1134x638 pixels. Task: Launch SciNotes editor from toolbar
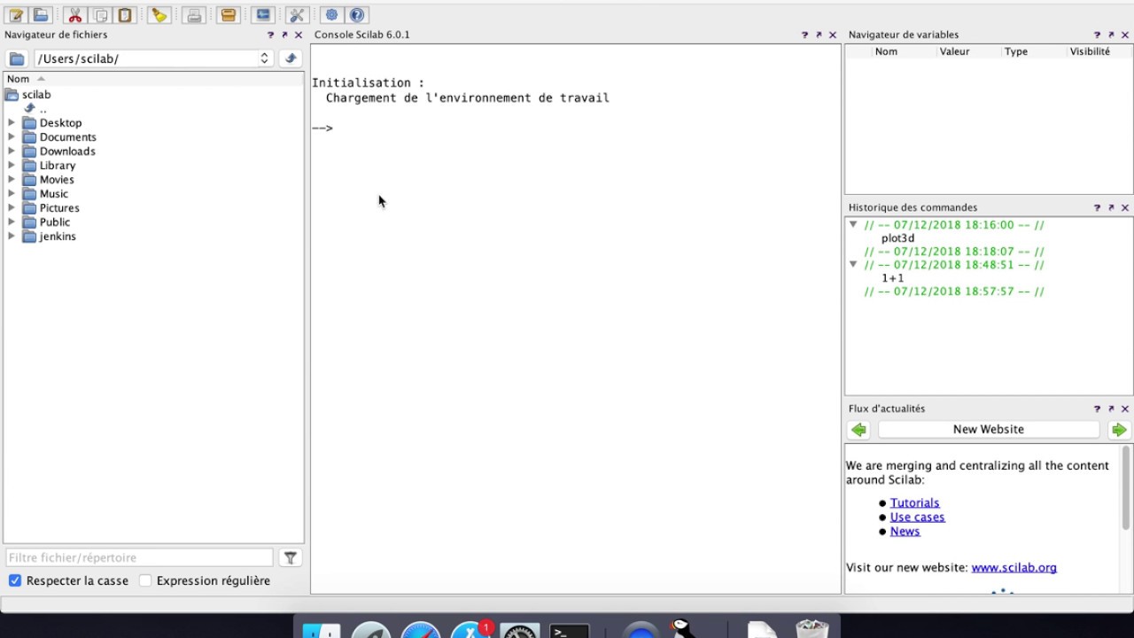pos(16,15)
